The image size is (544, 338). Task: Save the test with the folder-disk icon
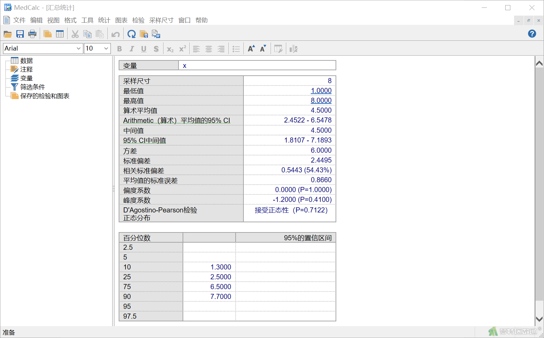tap(144, 34)
